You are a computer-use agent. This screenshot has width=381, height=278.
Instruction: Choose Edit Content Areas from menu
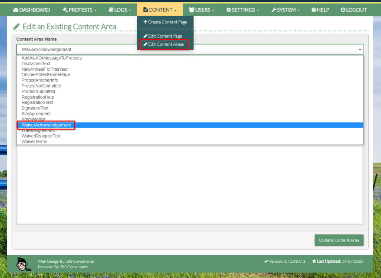pyautogui.click(x=164, y=44)
